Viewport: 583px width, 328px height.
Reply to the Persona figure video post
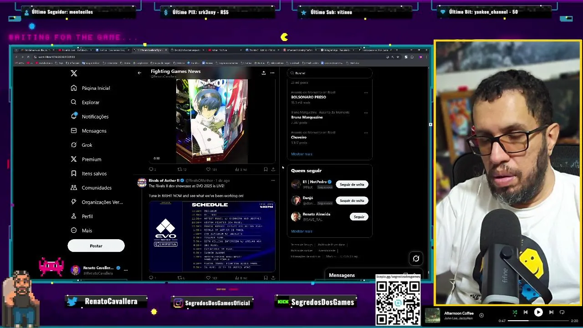(x=152, y=169)
